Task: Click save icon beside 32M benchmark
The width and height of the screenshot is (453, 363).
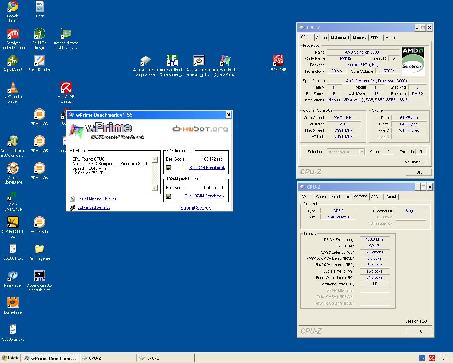Action: (x=168, y=168)
